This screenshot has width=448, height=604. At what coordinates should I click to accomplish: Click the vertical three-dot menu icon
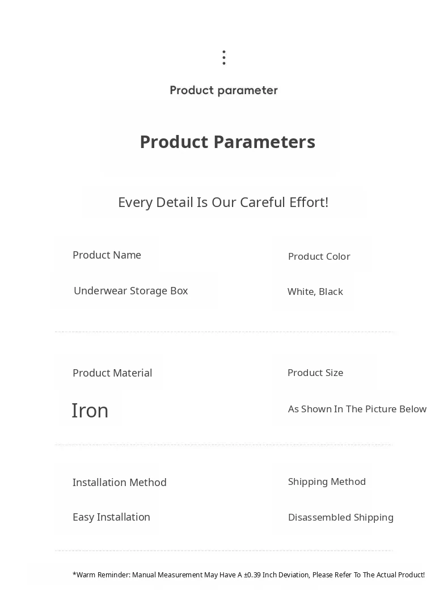(x=224, y=57)
